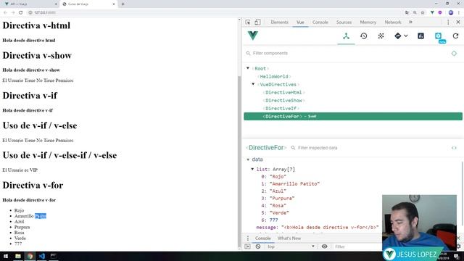
Task: Click the open-in-editor code icon
Action: 454,148
